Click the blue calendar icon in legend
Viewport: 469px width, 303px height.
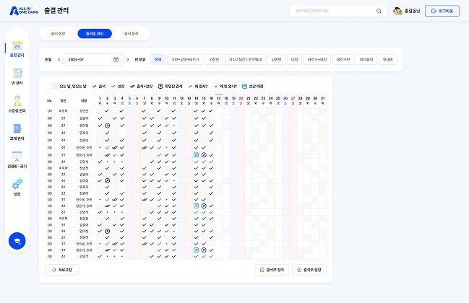click(x=244, y=87)
